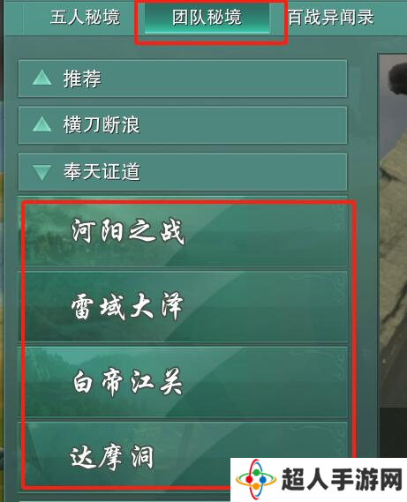
Task: Select the 雷域大泽 dungeon entry
Action: click(x=186, y=307)
